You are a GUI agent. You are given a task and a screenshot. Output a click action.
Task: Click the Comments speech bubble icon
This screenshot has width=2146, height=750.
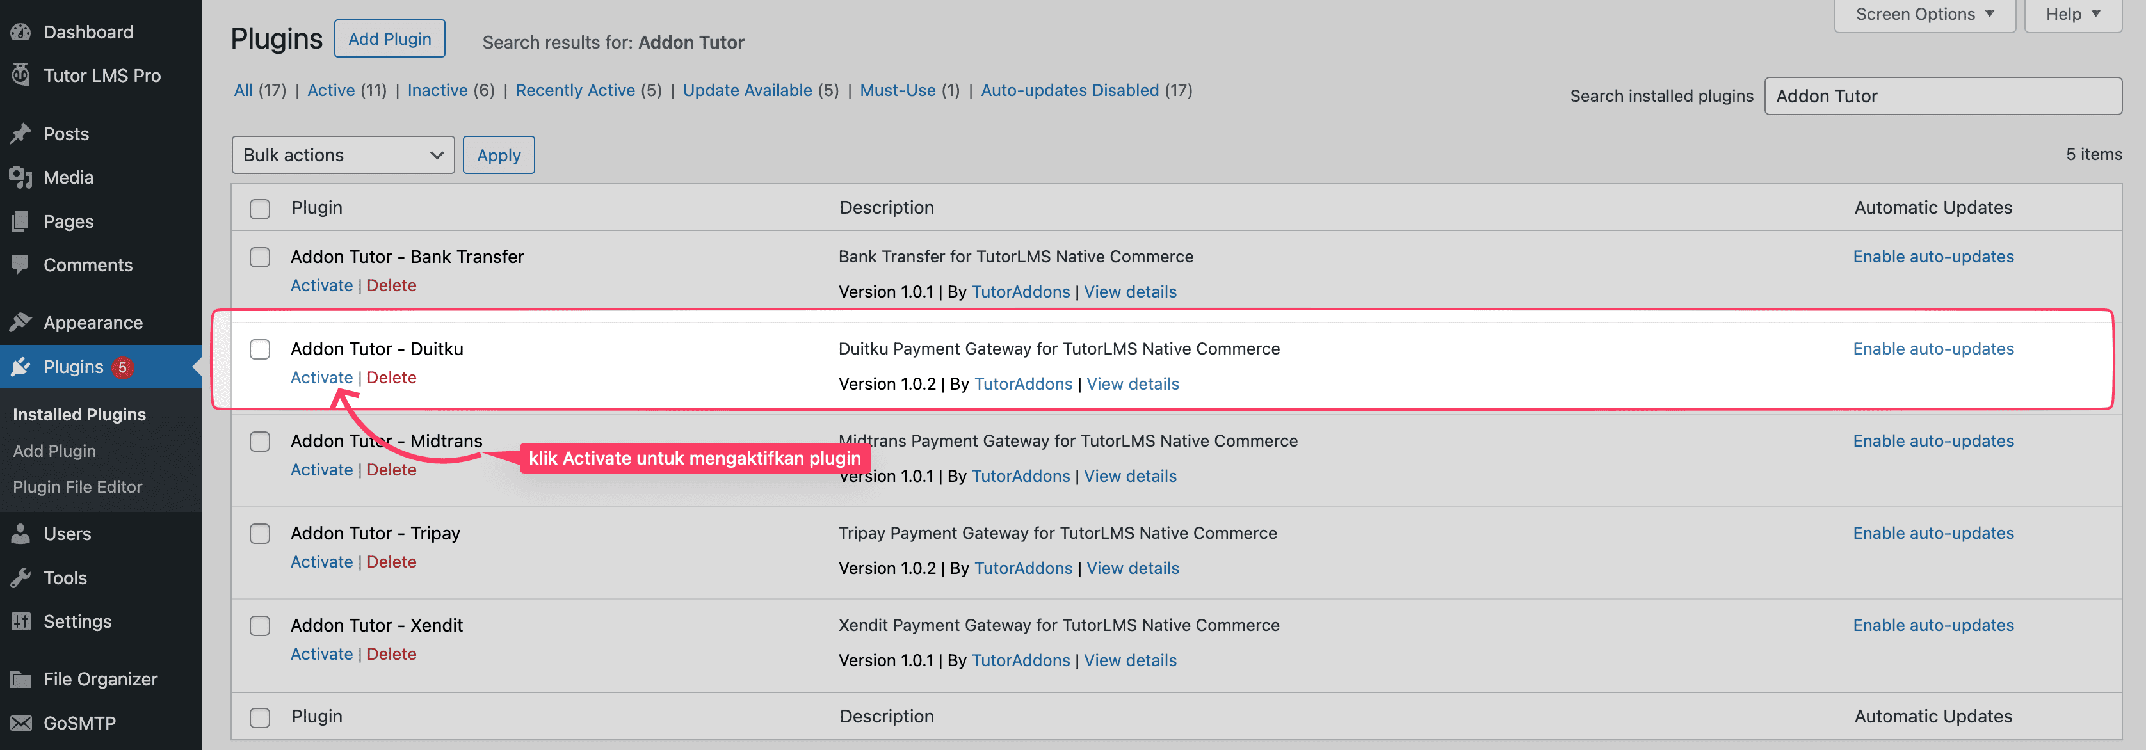click(x=21, y=265)
